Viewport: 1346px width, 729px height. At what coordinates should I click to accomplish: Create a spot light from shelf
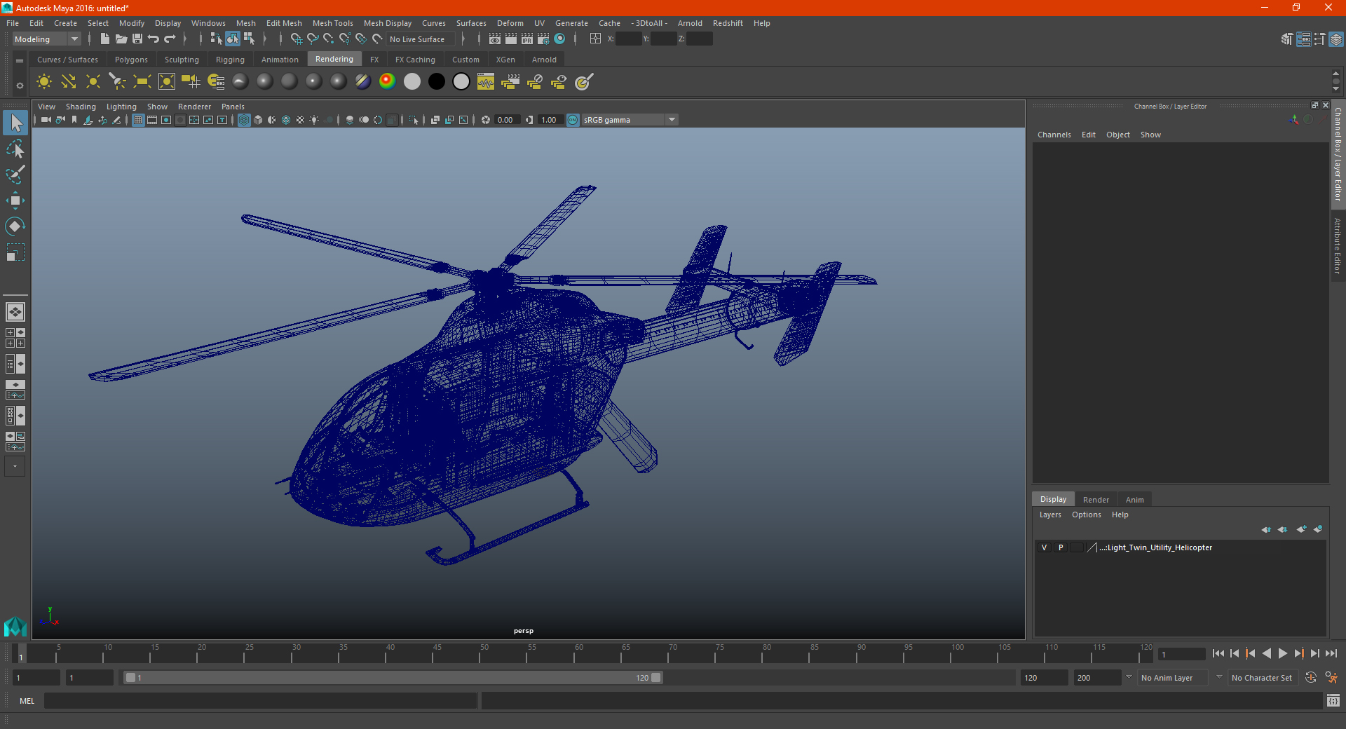click(x=118, y=82)
